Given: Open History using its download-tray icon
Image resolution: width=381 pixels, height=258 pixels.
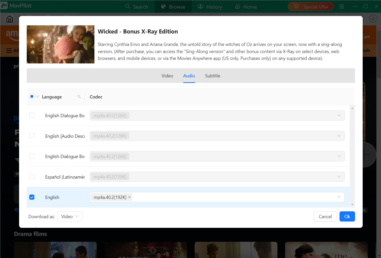Looking at the screenshot, I should [x=201, y=6].
